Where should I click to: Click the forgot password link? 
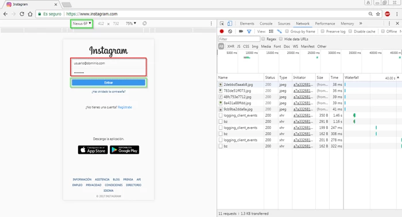pyautogui.click(x=109, y=92)
